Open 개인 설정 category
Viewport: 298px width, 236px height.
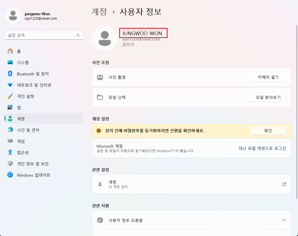[x=44, y=96]
